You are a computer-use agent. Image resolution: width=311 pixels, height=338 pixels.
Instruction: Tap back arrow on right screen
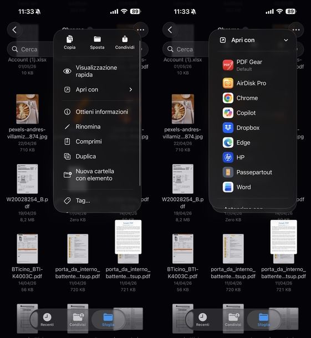pyautogui.click(x=170, y=30)
